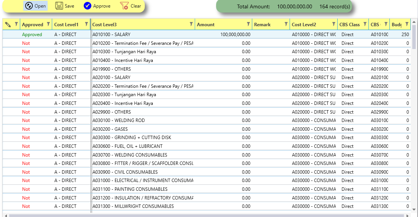The width and height of the screenshot is (418, 217).
Task: Click the vertical scrollbar up arrow
Action: click(414, 22)
